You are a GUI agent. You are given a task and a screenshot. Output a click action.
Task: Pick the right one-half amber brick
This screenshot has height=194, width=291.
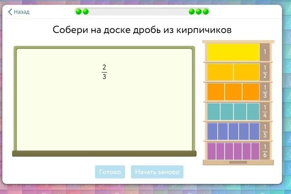tap(246, 72)
